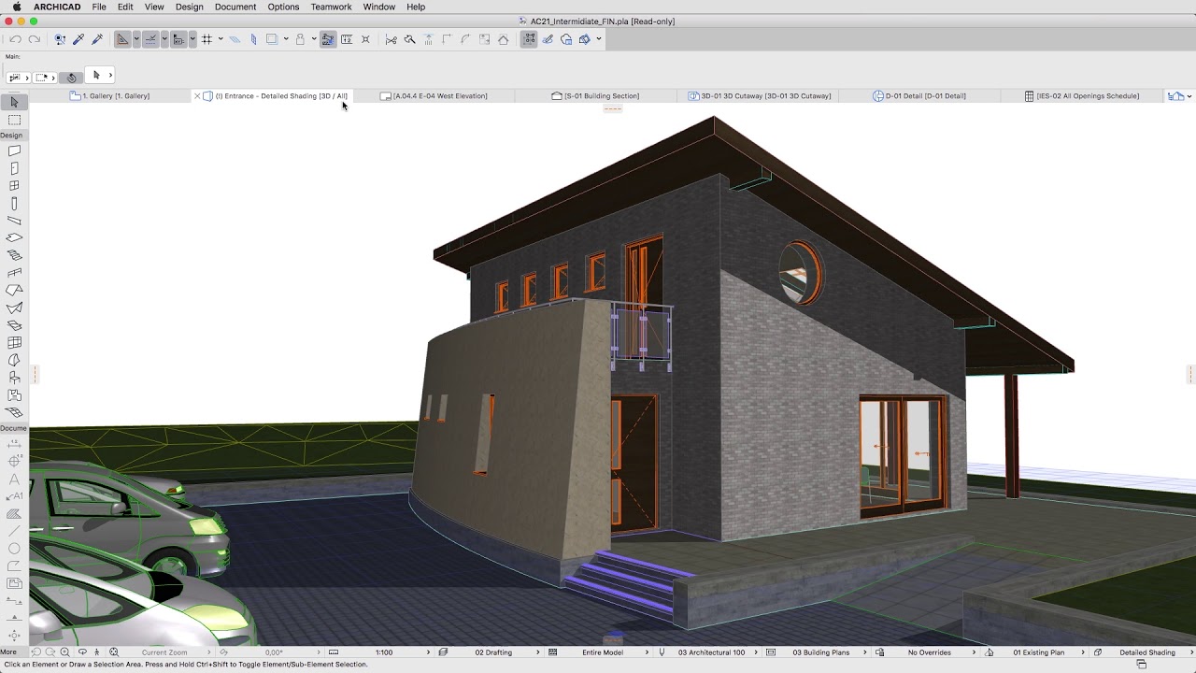This screenshot has width=1196, height=673.
Task: Inject parameters with the syringe tool
Action: (97, 39)
